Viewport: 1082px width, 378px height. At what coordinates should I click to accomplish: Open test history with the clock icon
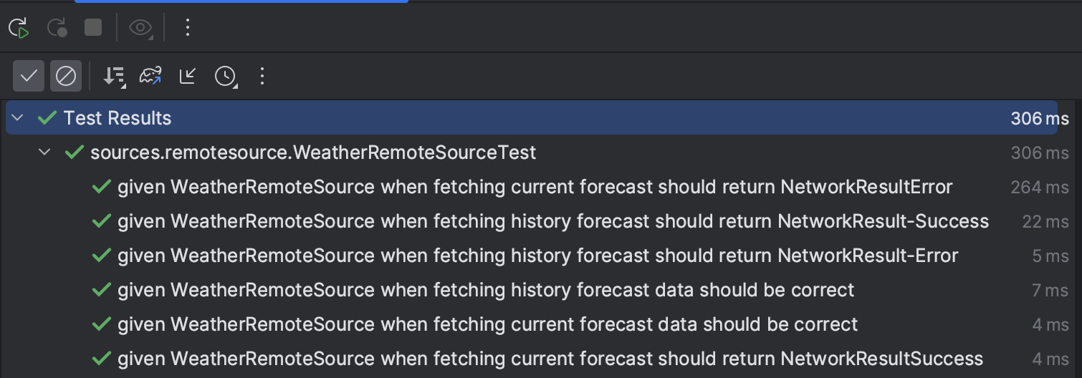(x=226, y=76)
